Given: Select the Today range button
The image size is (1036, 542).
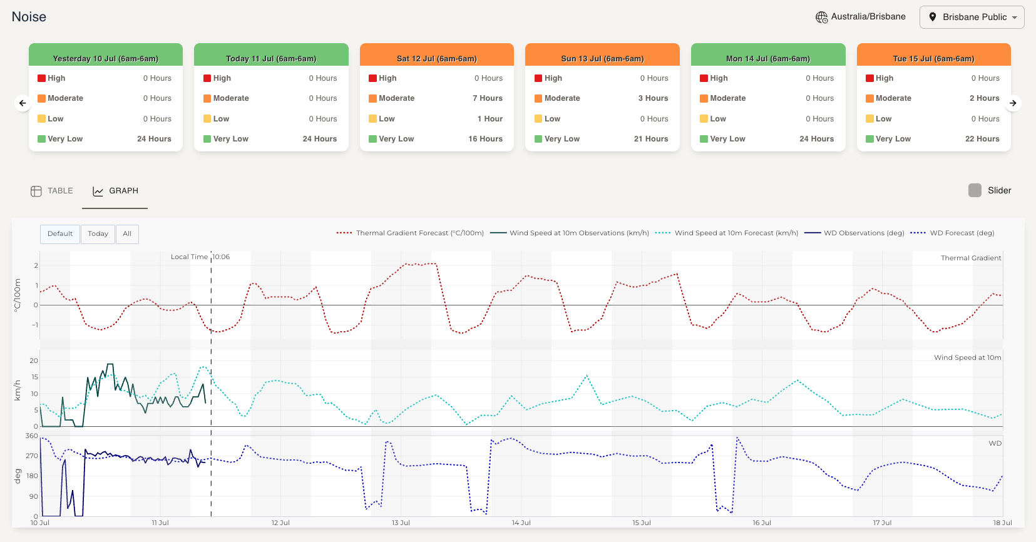Looking at the screenshot, I should [x=98, y=234].
